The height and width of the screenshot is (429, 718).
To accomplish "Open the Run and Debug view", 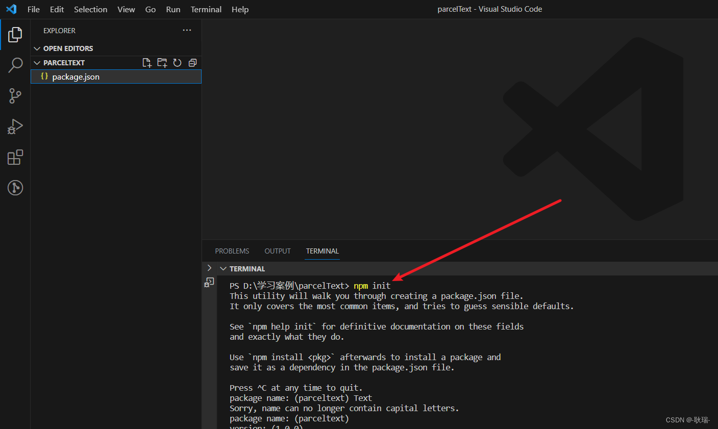I will tap(15, 127).
